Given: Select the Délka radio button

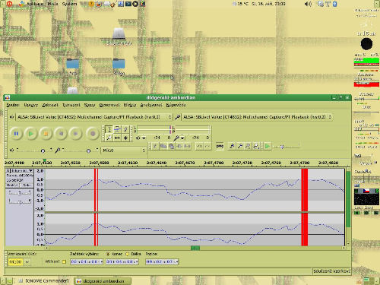Looking at the screenshot, I should click(x=128, y=254).
